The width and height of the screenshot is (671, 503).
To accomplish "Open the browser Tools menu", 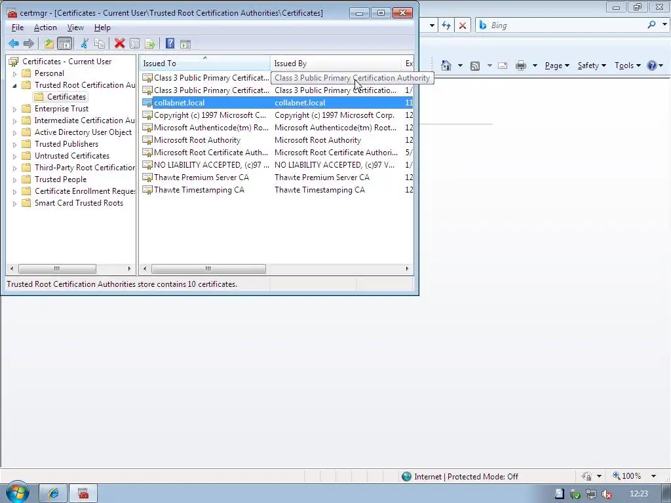I will [x=627, y=65].
